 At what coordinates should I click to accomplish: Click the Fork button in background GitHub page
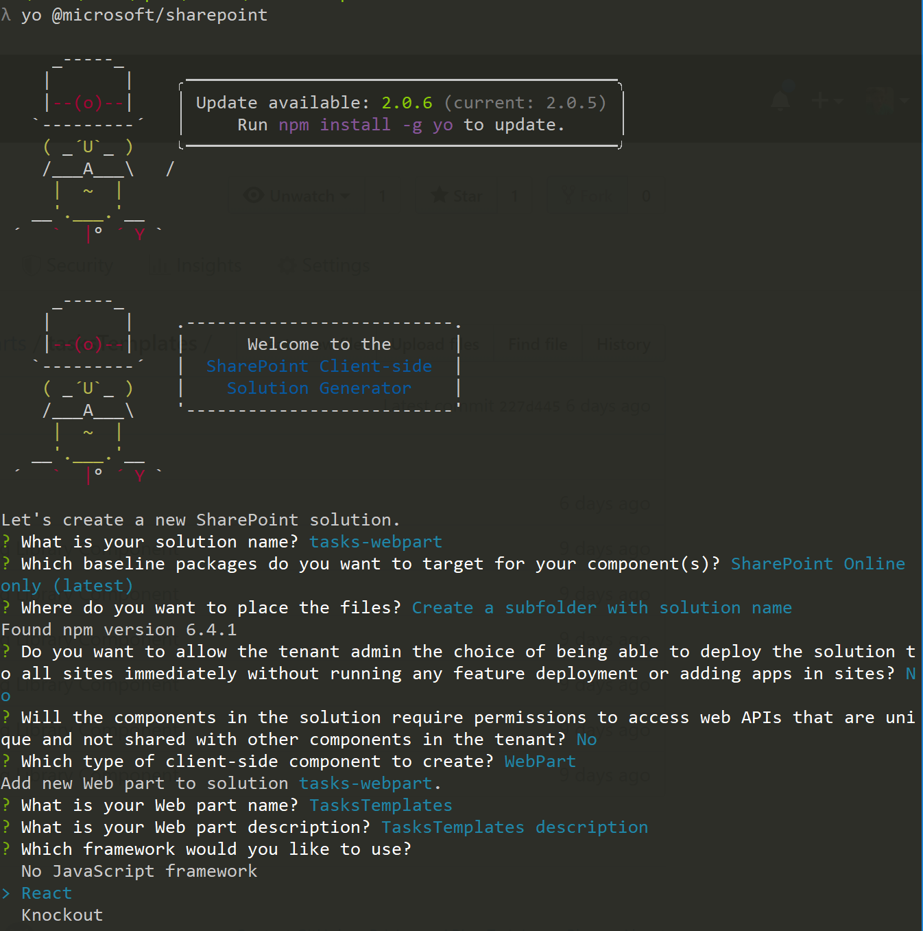(x=587, y=196)
